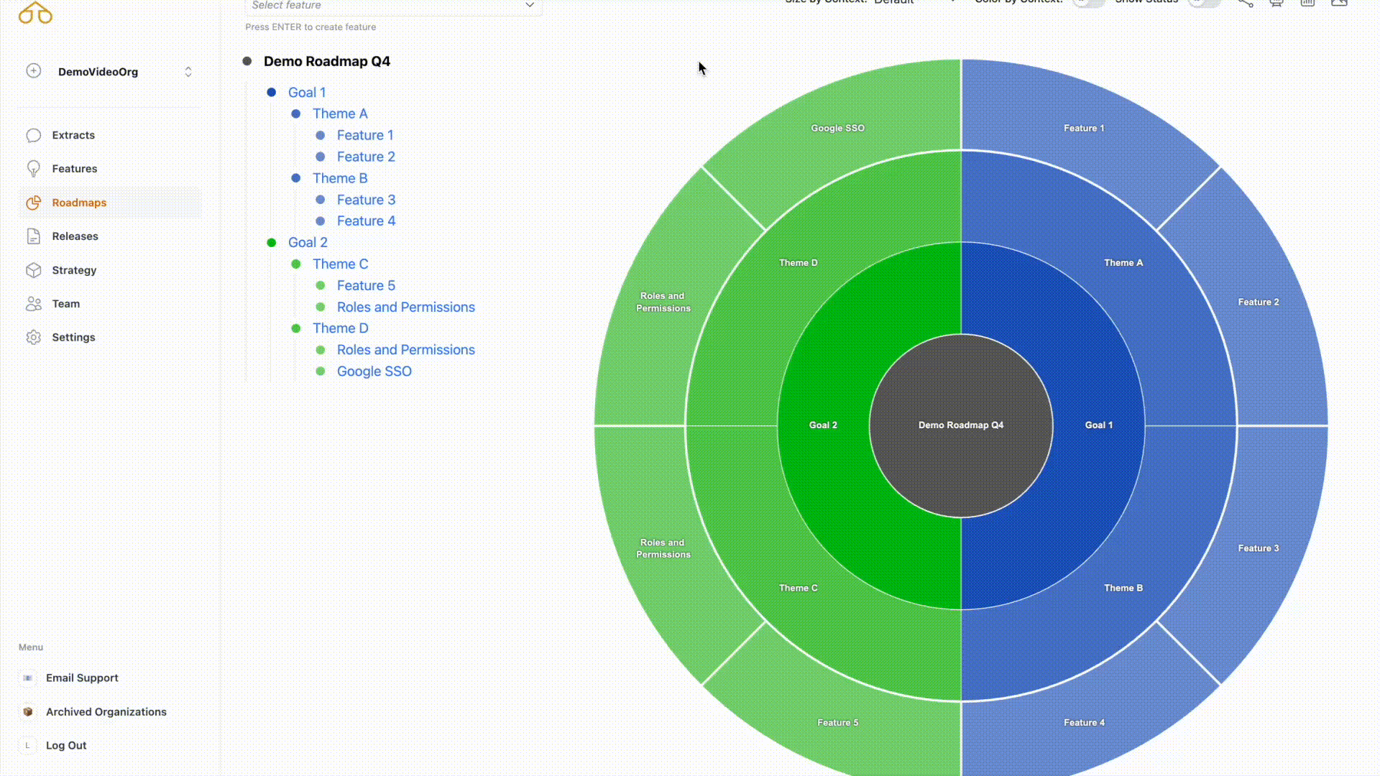Click the Extracts speech bubble icon
Image resolution: width=1380 pixels, height=776 pixels.
tap(33, 135)
